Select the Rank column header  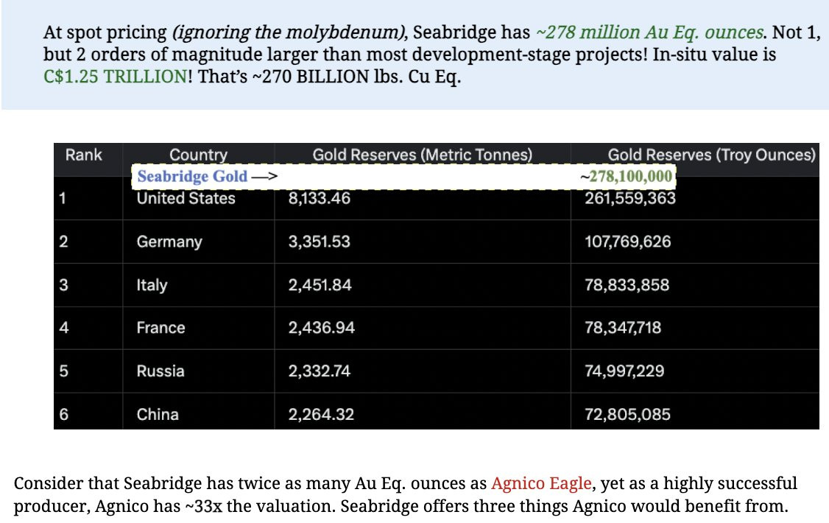pyautogui.click(x=83, y=155)
